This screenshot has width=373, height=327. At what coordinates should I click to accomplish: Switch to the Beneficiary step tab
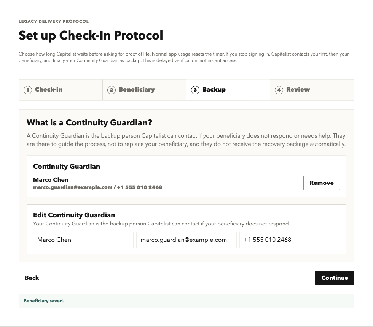[144, 90]
